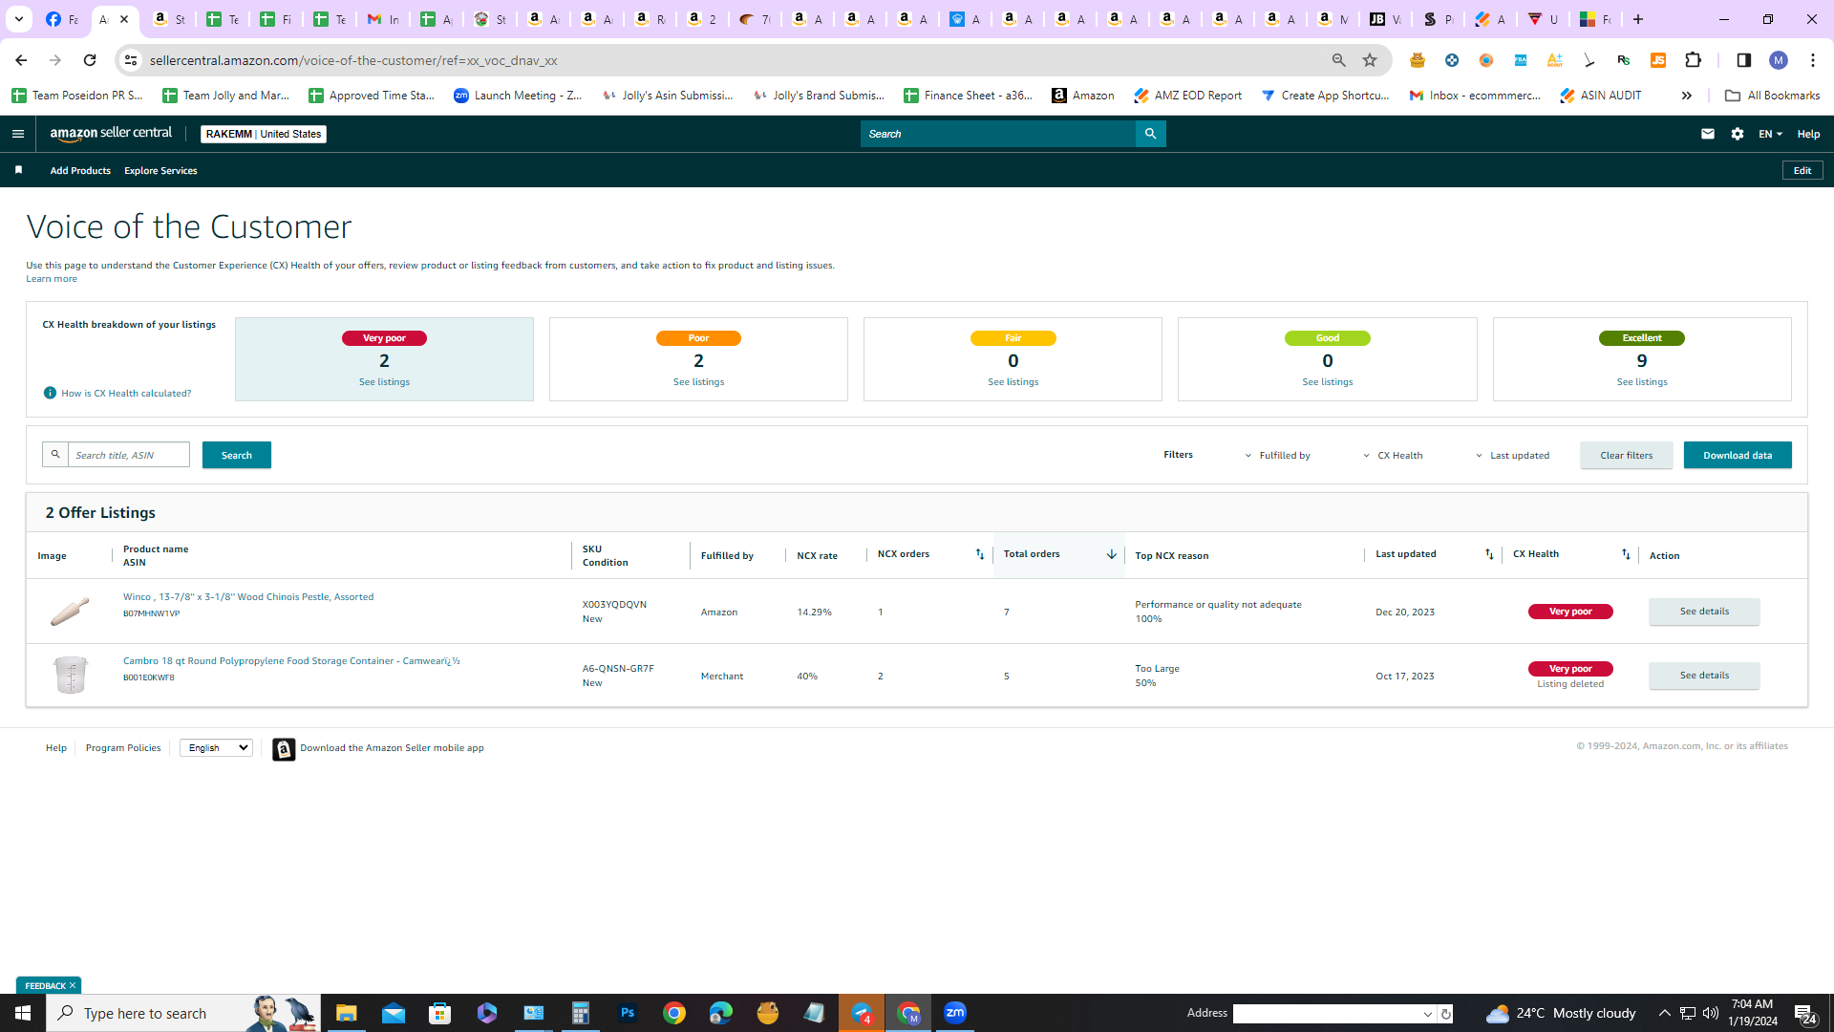
Task: Open the Seller Central settings gear
Action: [x=1738, y=134]
